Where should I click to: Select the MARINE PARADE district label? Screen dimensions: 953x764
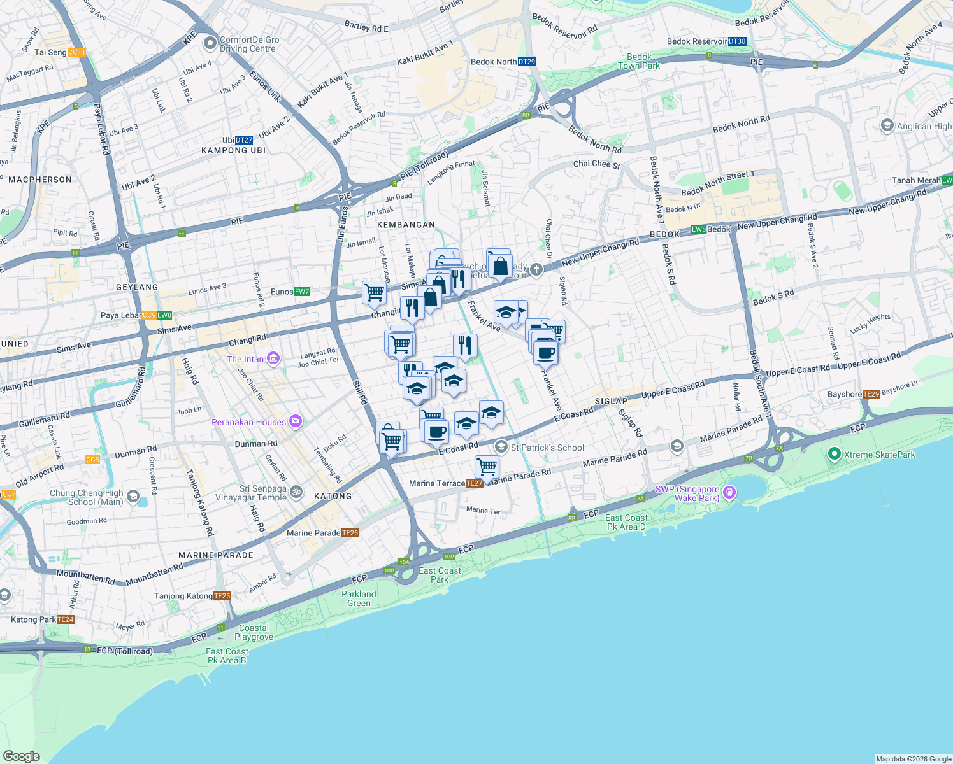coord(216,555)
